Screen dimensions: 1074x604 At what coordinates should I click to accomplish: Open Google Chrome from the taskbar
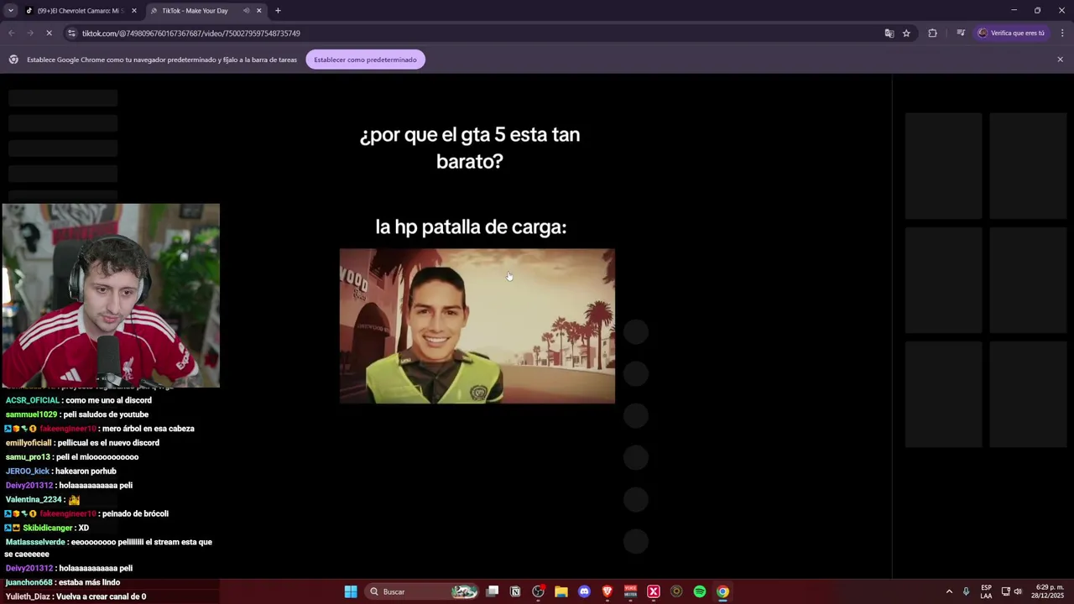[x=722, y=591]
